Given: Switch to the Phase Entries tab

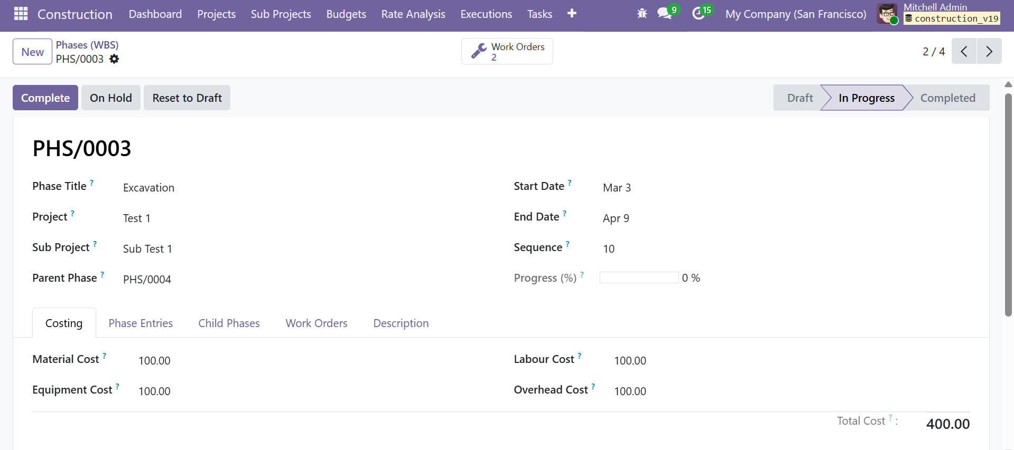Looking at the screenshot, I should 141,323.
